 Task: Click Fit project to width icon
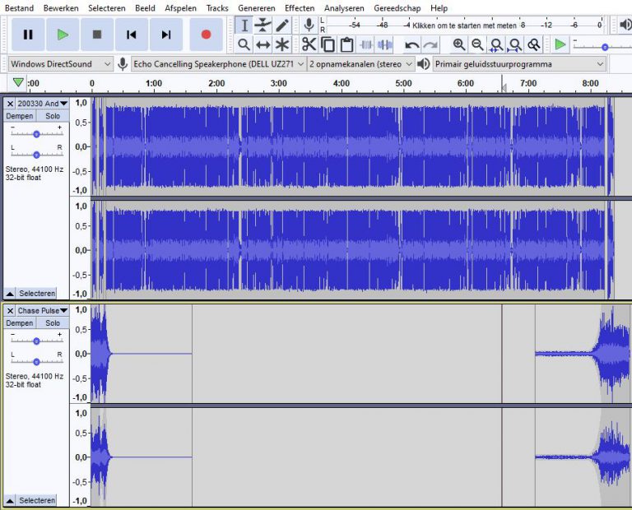click(x=515, y=44)
